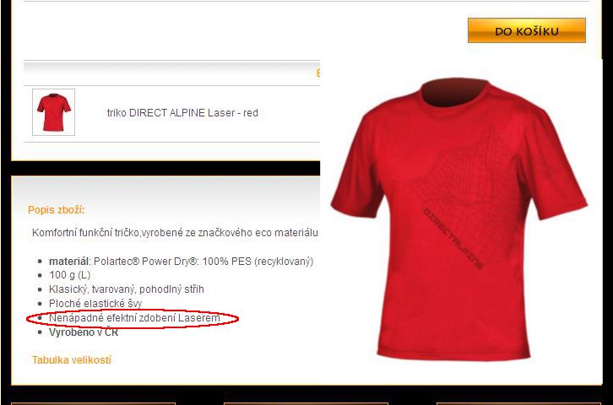613x405 pixels.
Task: Select the '100 g (L)' bullet line
Action: [69, 275]
